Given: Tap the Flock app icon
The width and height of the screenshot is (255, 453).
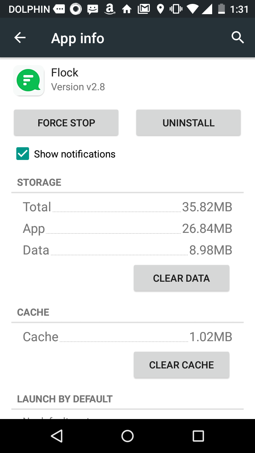Looking at the screenshot, I should coord(29,80).
